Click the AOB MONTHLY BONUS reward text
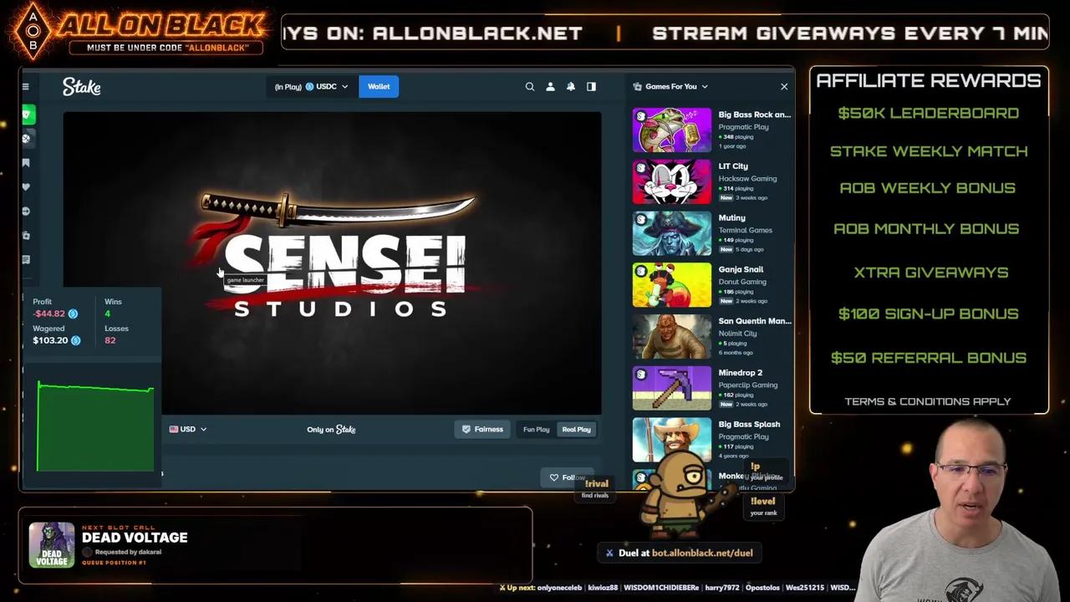Screen dimensions: 1070x602 pos(926,228)
